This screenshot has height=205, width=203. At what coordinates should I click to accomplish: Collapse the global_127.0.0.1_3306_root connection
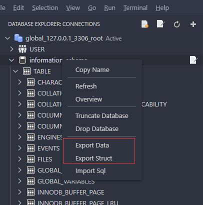tap(7, 38)
